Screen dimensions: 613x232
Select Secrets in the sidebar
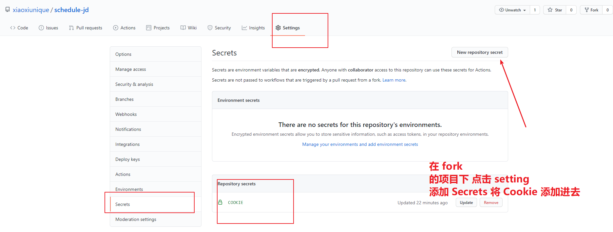(156, 204)
